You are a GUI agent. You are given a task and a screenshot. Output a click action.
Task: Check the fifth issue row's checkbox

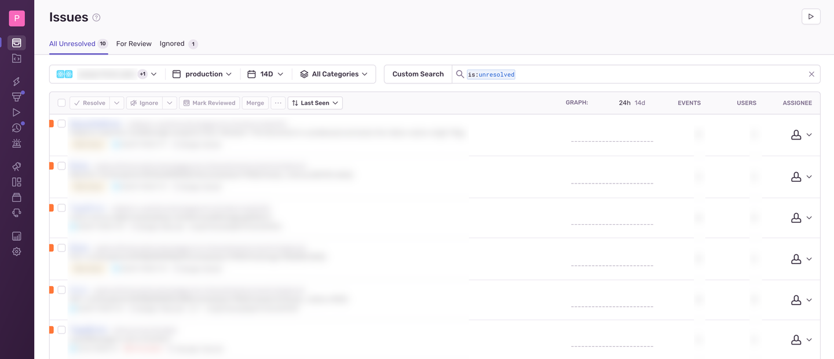61,290
